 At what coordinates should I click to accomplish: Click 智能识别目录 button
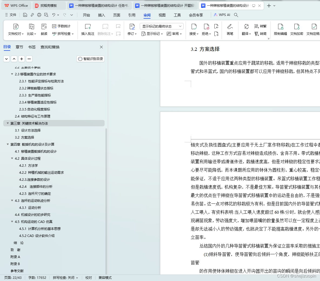coord(91,59)
